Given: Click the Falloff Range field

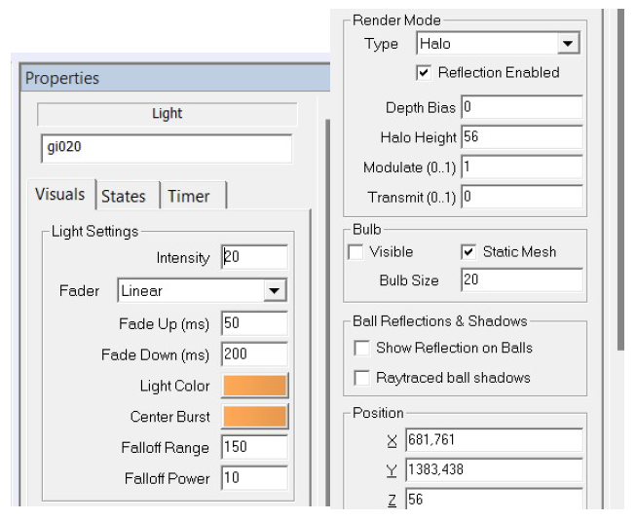Looking at the screenshot, I should [255, 447].
